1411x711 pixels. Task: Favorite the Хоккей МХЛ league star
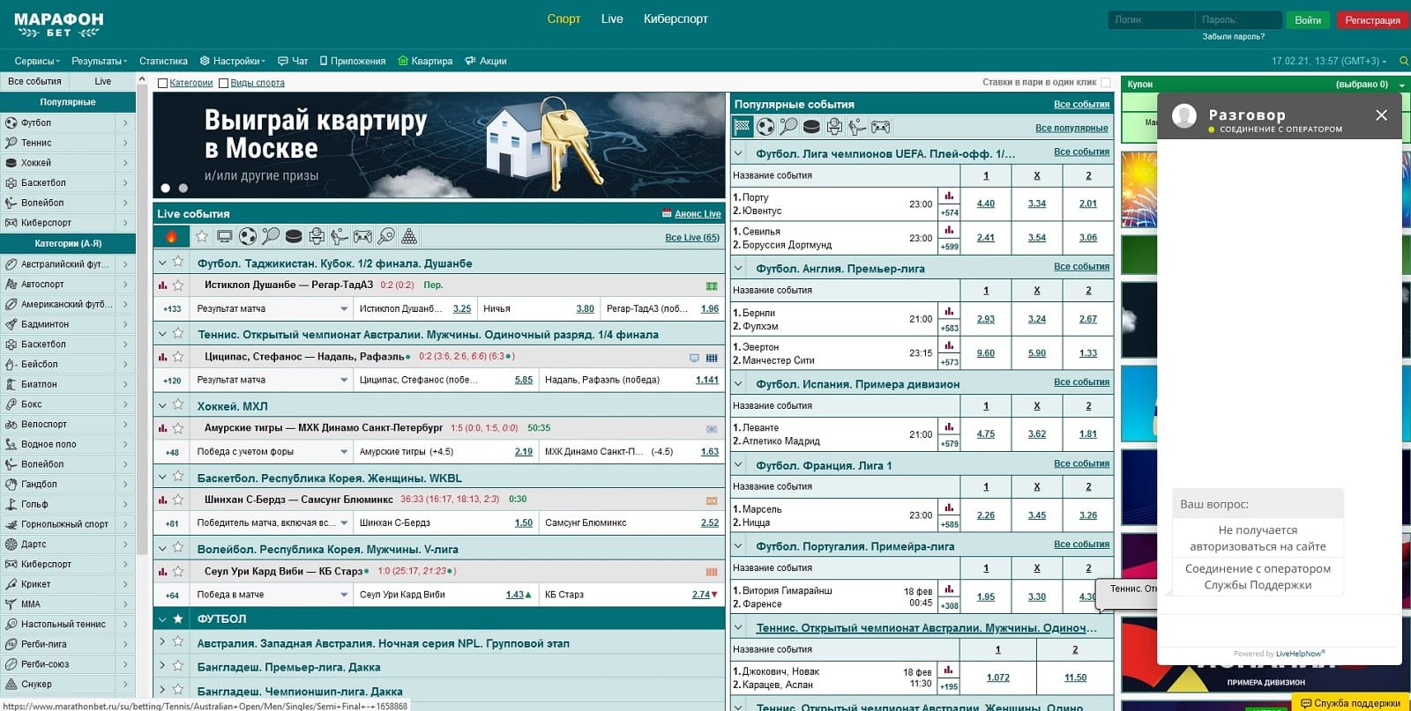coord(178,404)
